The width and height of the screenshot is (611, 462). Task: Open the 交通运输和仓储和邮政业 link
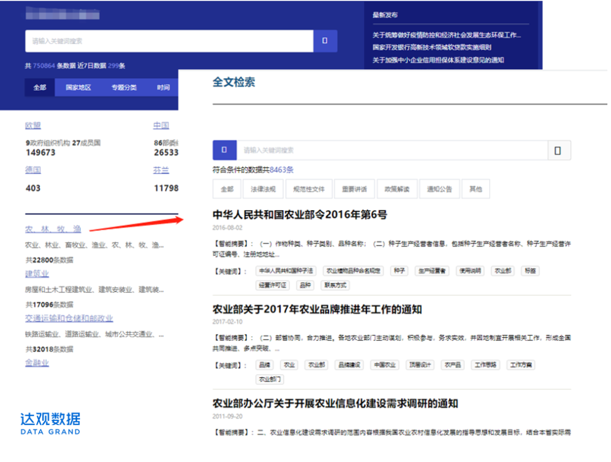tap(69, 318)
